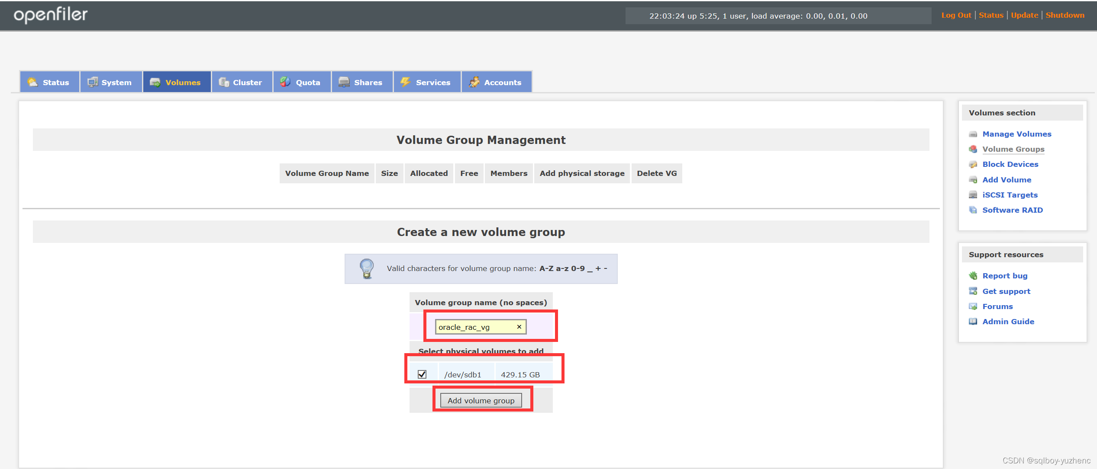Click the icon beside Manage Volumes
The image size is (1097, 469).
pyautogui.click(x=973, y=134)
